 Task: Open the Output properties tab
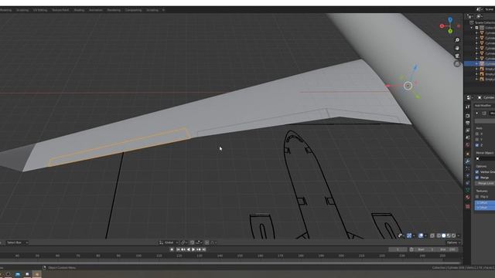click(467, 123)
